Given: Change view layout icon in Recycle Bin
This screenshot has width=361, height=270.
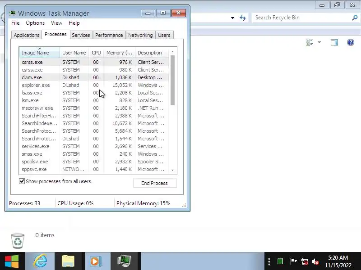Looking at the screenshot, I should tap(310, 42).
